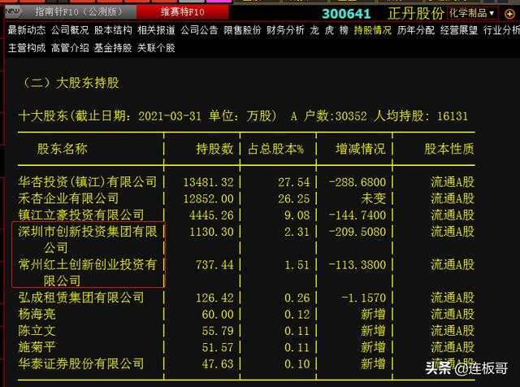The image size is (520, 387).
Task: Click stock code 300641
Action: pos(346,14)
